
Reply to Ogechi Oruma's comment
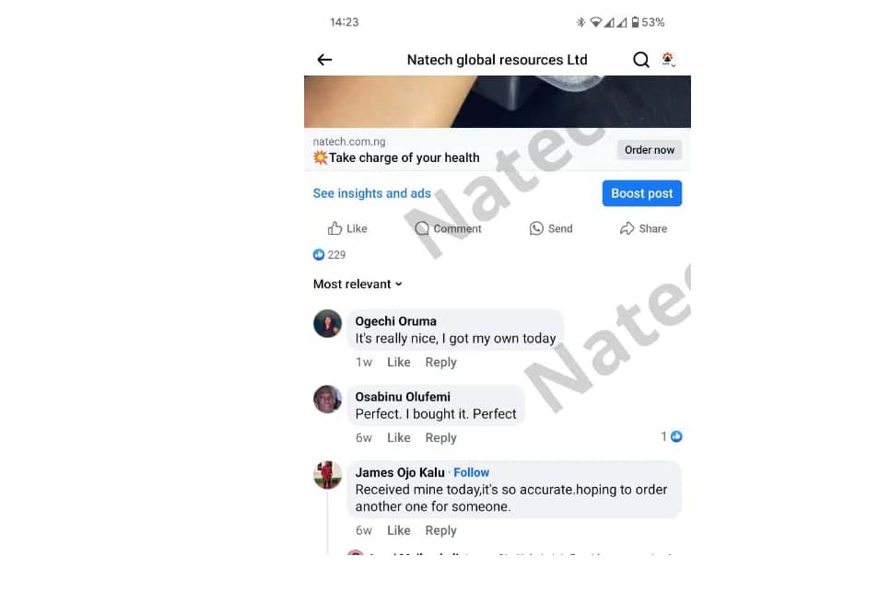(x=441, y=363)
